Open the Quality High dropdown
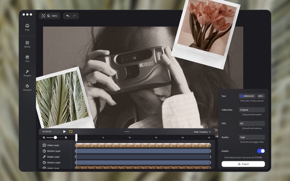The width and height of the screenshot is (290, 181). tap(252, 137)
